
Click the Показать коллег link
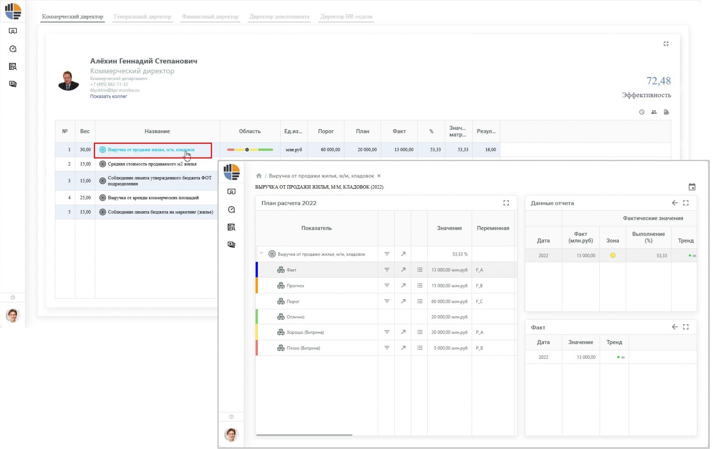coord(108,96)
